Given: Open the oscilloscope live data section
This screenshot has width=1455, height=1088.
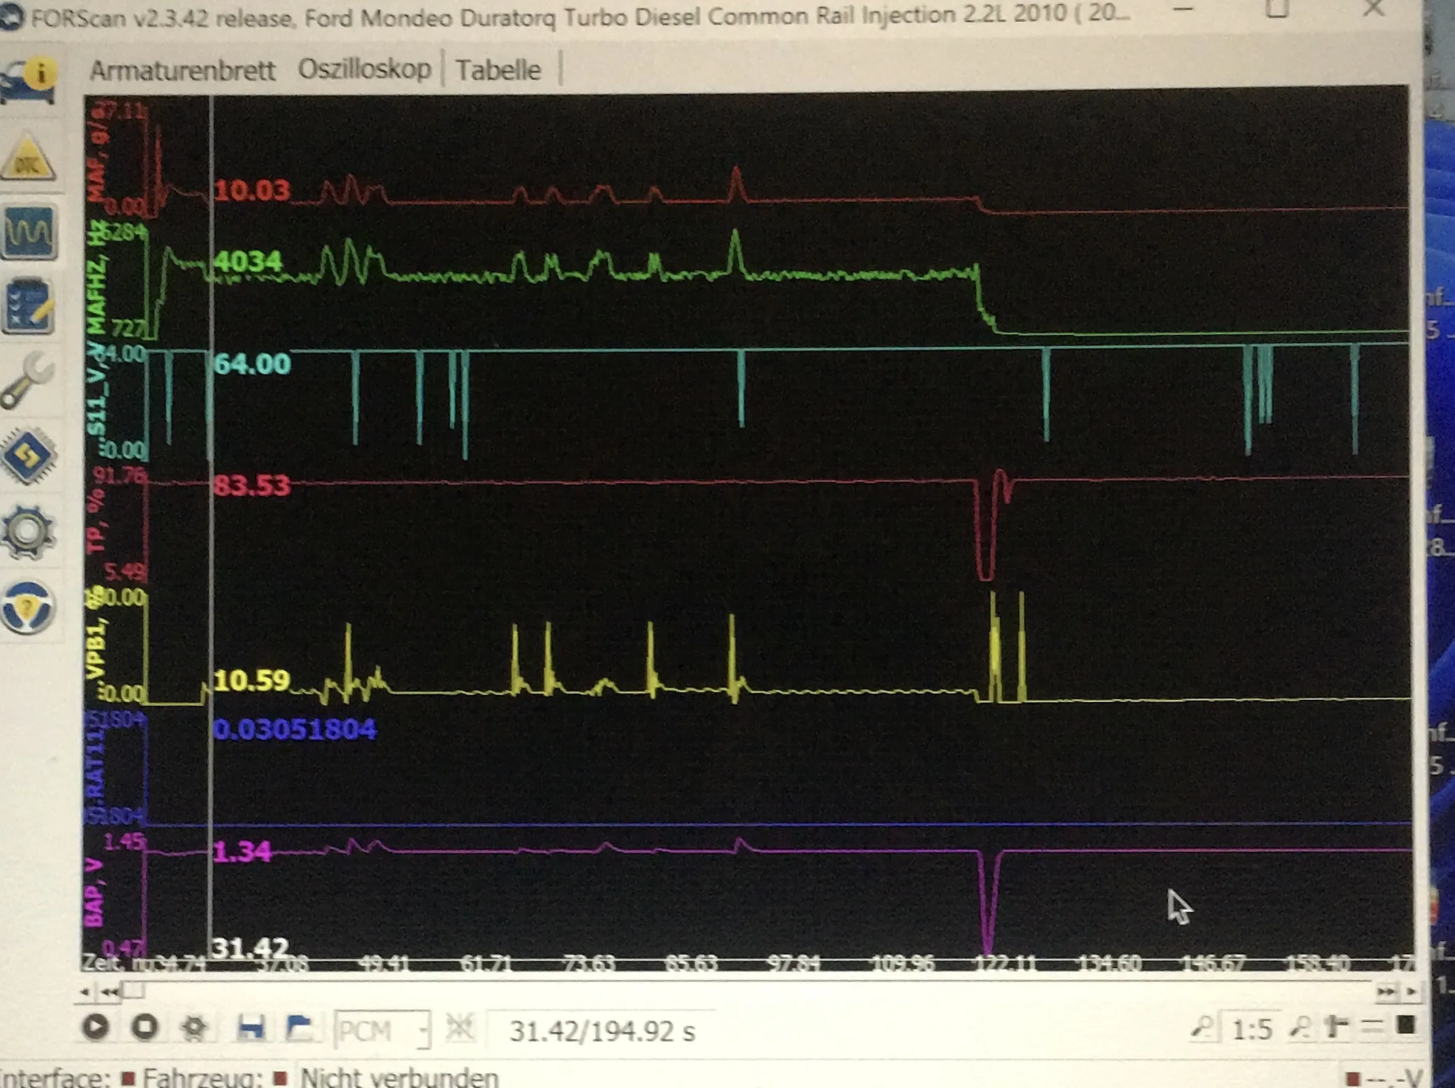Looking at the screenshot, I should [x=28, y=231].
